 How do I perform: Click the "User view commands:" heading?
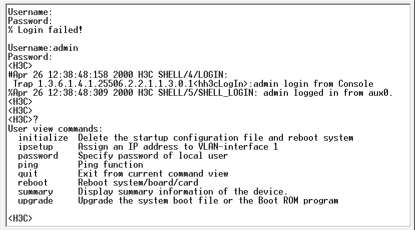pyautogui.click(x=55, y=129)
